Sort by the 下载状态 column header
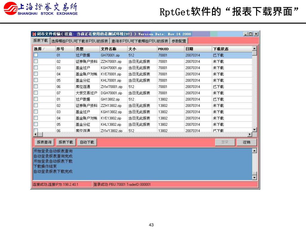 click(x=232, y=49)
